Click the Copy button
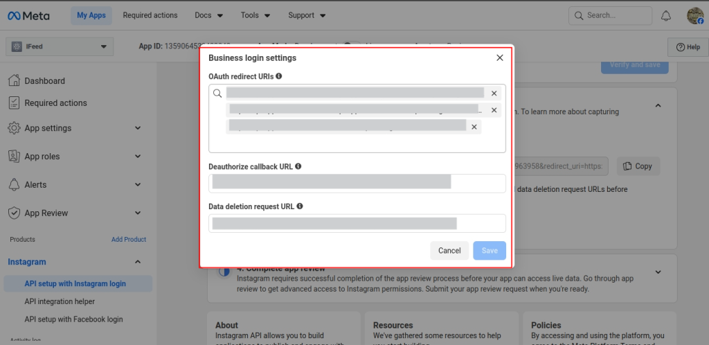Image resolution: width=709 pixels, height=345 pixels. click(638, 166)
